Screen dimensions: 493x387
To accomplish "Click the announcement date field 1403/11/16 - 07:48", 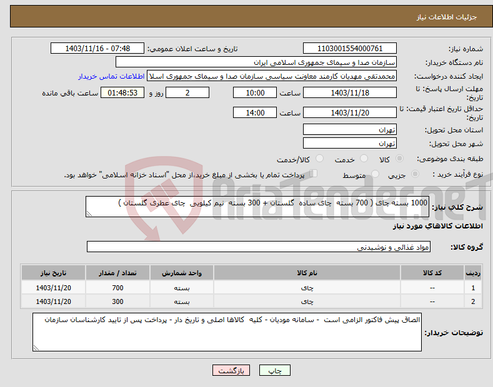I will 97,49.
